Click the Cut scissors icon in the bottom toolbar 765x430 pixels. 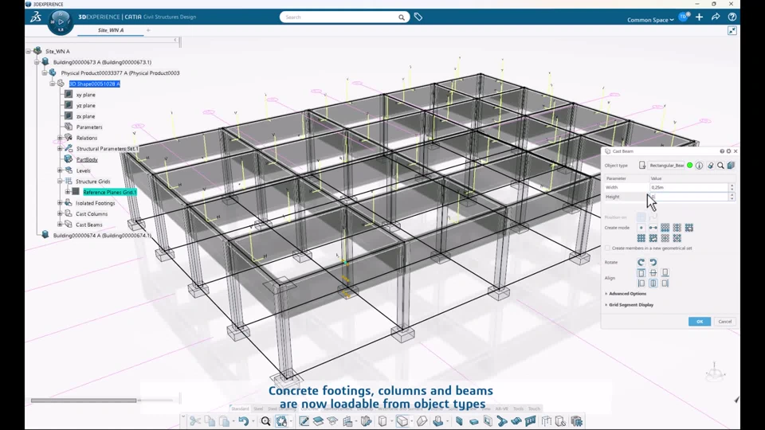point(195,420)
